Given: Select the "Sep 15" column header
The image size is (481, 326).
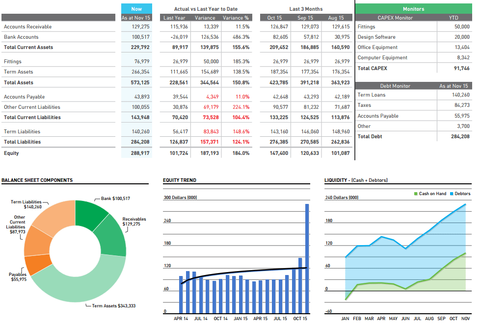Looking at the screenshot, I should click(x=305, y=18).
